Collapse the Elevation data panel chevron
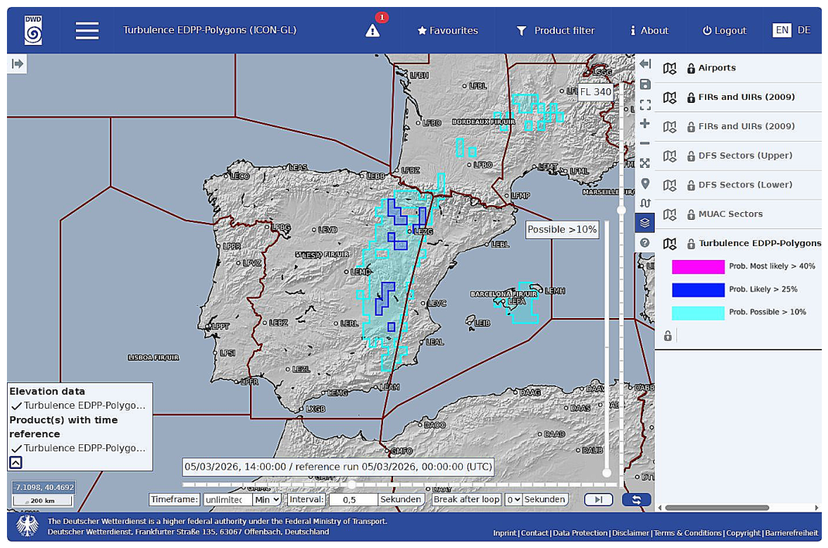Viewport: 828px width, 548px height. click(15, 463)
